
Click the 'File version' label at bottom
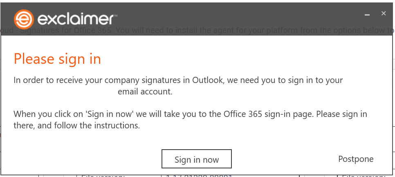tap(102, 176)
